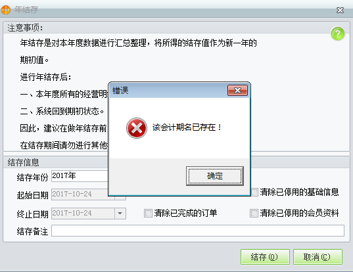This screenshot has width=353, height=272.
Task: Close the 错误 dialog with red X
Action: coord(237,90)
